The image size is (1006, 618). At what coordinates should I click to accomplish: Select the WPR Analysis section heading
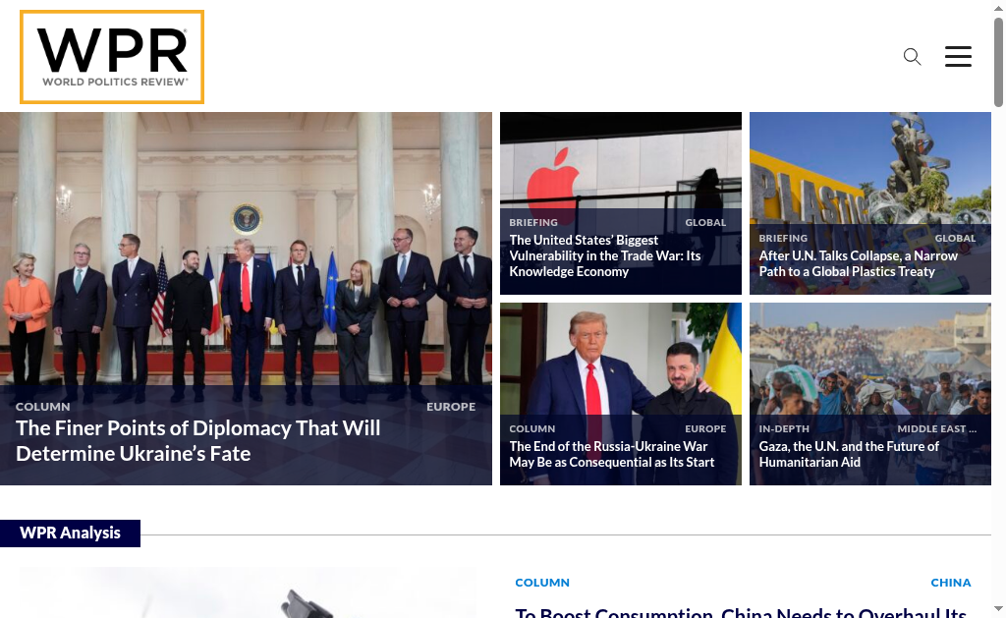70,534
